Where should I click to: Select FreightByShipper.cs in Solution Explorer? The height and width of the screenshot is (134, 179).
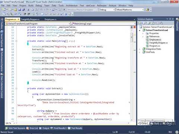tap(158, 43)
